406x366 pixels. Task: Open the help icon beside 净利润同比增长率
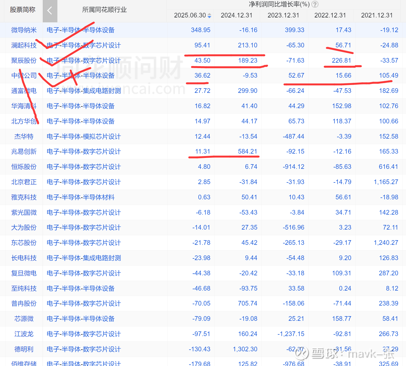tap(315, 4)
